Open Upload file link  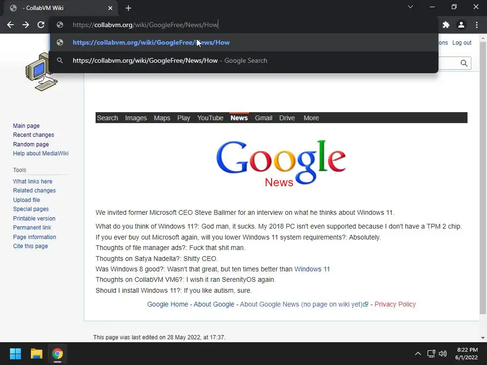pos(27,200)
